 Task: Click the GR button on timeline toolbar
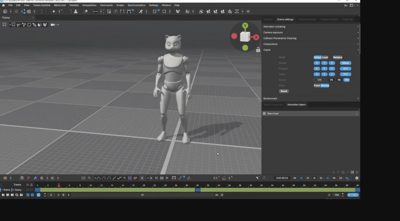[x=162, y=178]
